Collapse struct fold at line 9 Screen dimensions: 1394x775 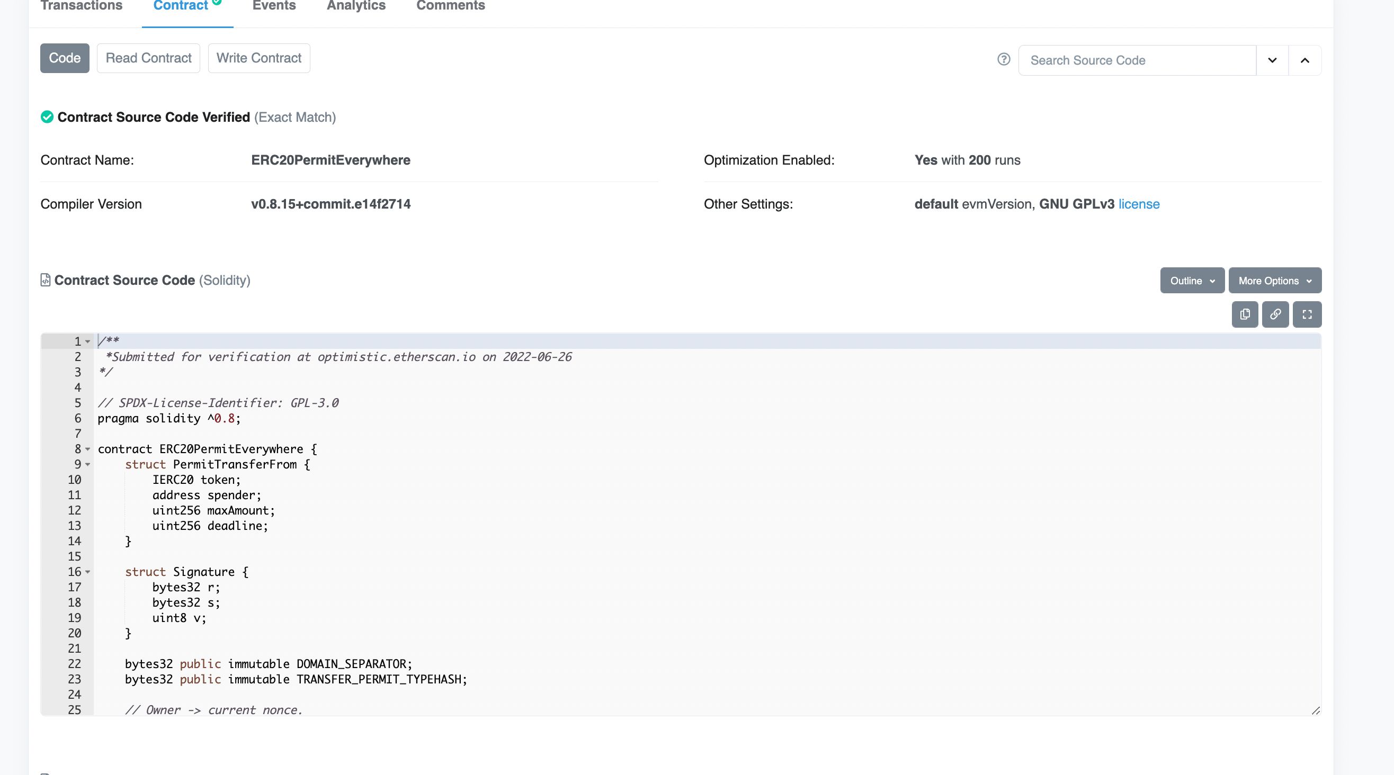88,464
